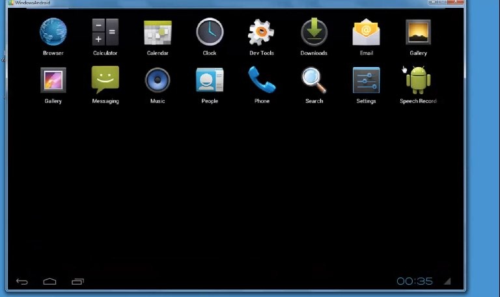Open the Music app

[x=158, y=79]
